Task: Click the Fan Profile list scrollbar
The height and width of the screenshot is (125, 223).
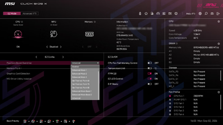Action: [x=221, y=102]
